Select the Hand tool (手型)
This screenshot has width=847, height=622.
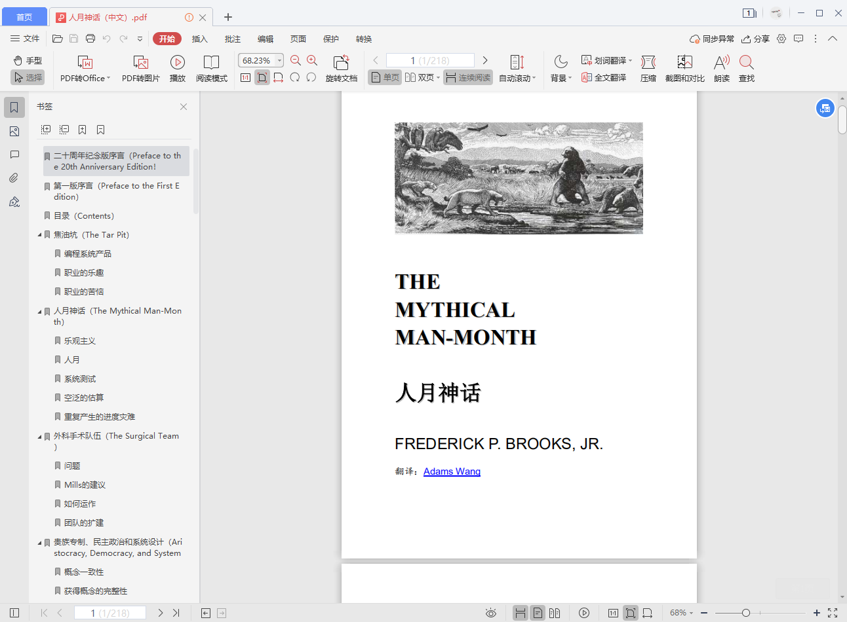tap(28, 60)
